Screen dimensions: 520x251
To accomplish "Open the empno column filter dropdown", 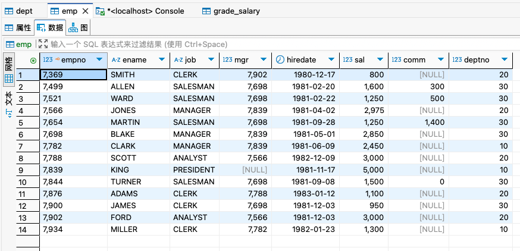I will [99, 59].
